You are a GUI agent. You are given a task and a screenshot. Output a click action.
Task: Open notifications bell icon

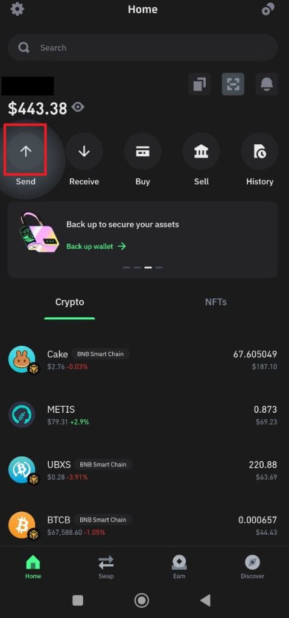pyautogui.click(x=267, y=84)
